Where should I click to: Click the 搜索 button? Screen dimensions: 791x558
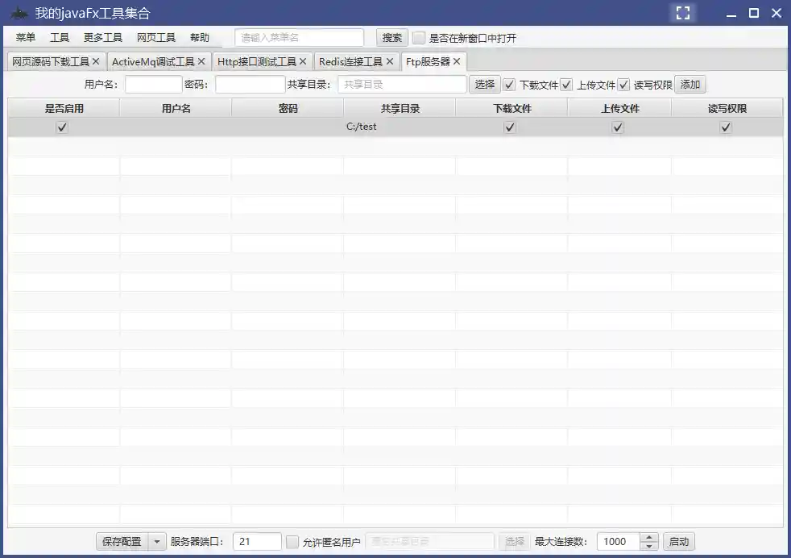[x=391, y=36]
